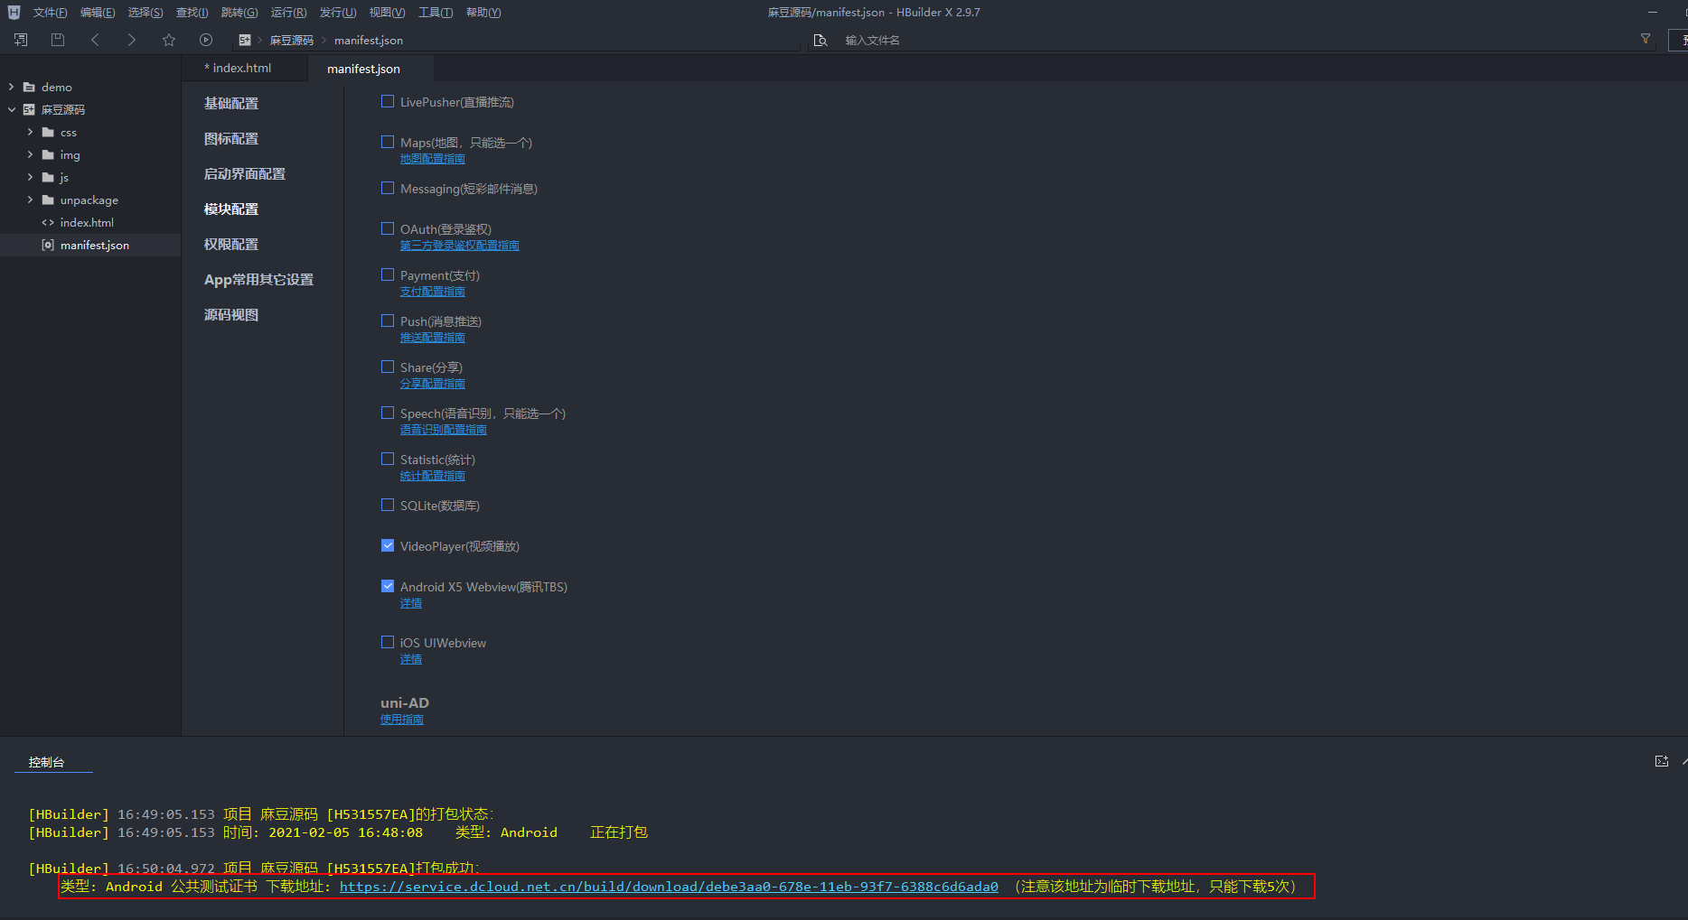Open the uni-AD 使用指南 link
Viewport: 1688px width, 920px height.
402,720
